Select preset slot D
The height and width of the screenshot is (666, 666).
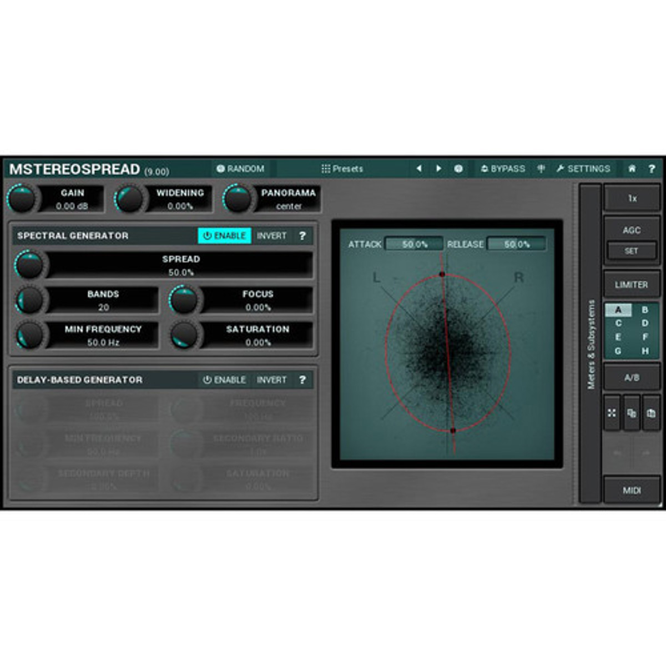(645, 323)
